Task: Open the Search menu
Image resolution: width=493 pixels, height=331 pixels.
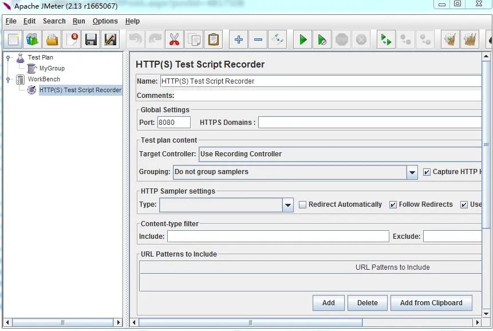Action: tap(54, 21)
